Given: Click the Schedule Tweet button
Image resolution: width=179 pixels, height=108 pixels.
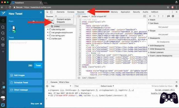Looking at the screenshot, I should click(x=25, y=83).
